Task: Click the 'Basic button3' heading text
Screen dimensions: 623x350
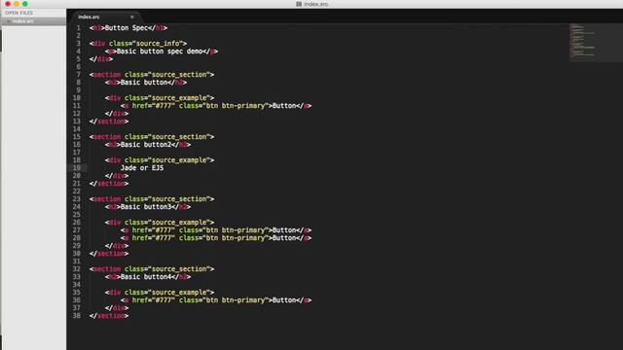Action: point(146,207)
